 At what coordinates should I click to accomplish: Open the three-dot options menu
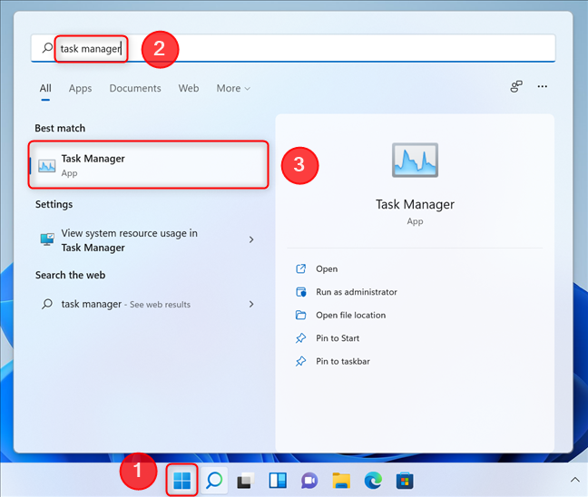(x=543, y=86)
